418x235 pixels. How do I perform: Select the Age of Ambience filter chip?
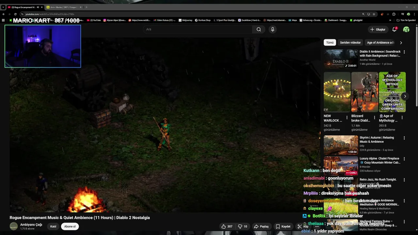pyautogui.click(x=380, y=42)
